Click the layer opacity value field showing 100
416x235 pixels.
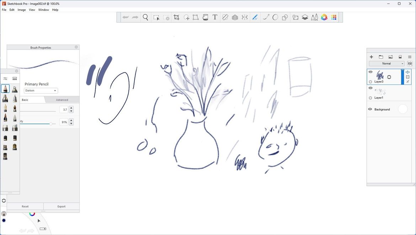coord(409,63)
